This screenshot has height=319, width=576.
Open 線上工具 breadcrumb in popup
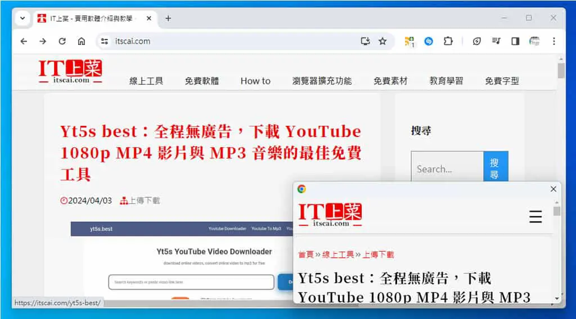338,254
